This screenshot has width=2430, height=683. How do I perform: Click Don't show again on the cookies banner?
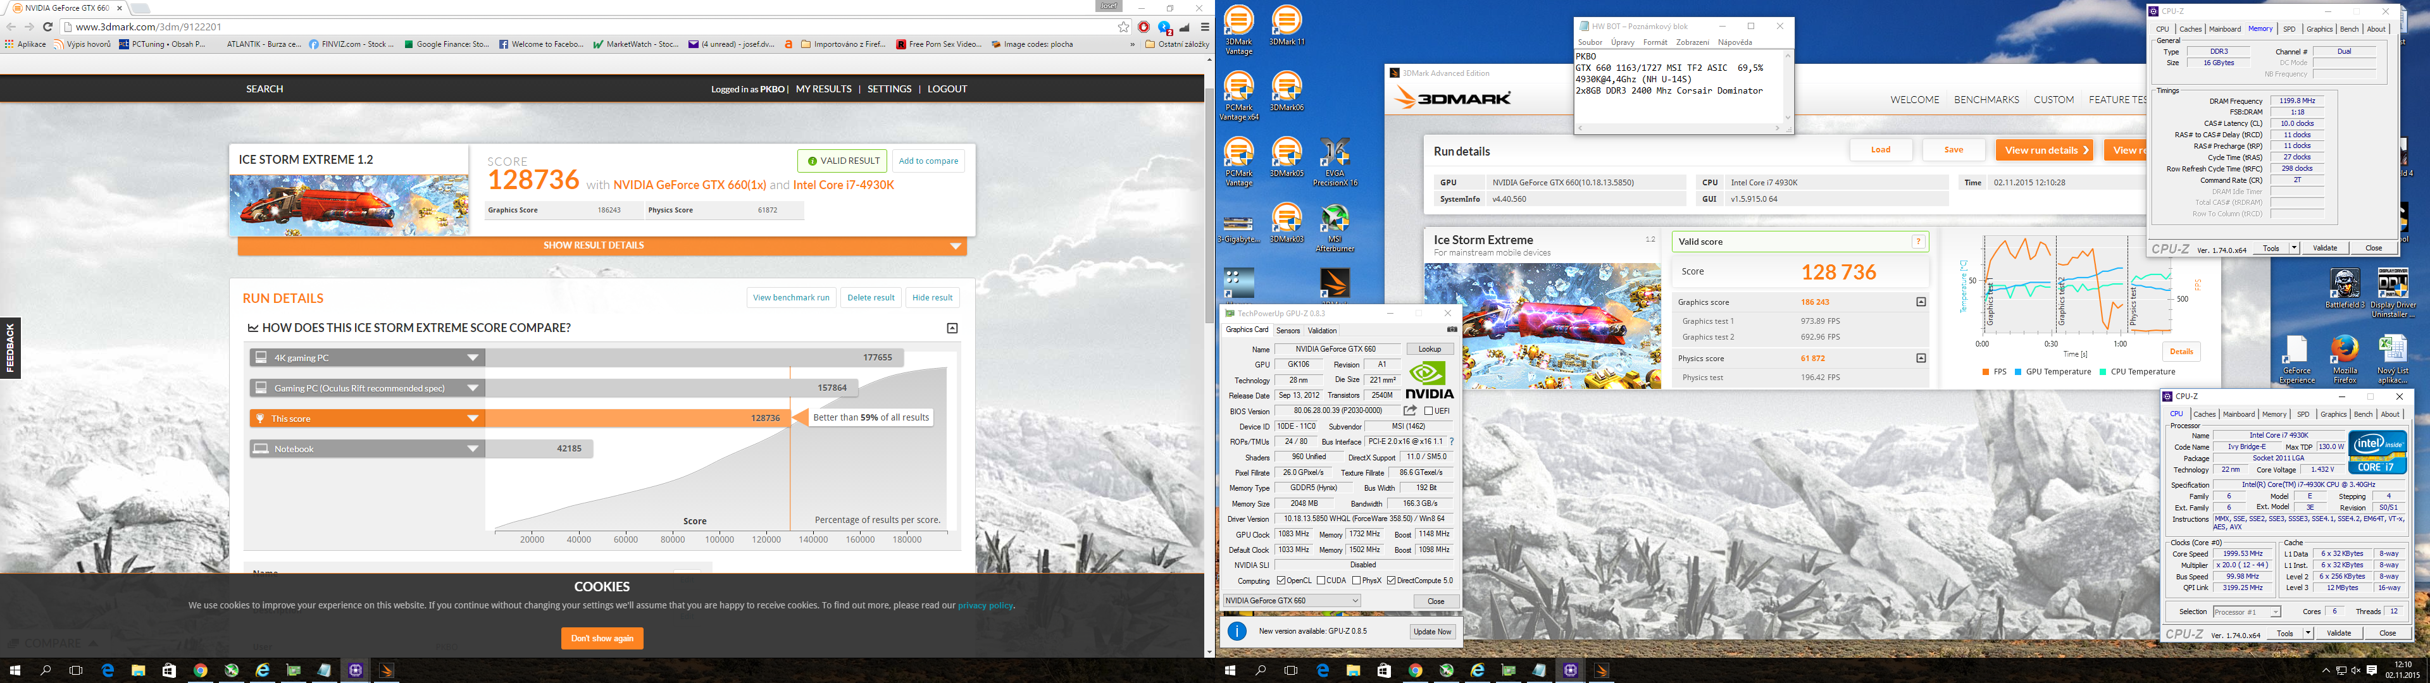pyautogui.click(x=602, y=639)
